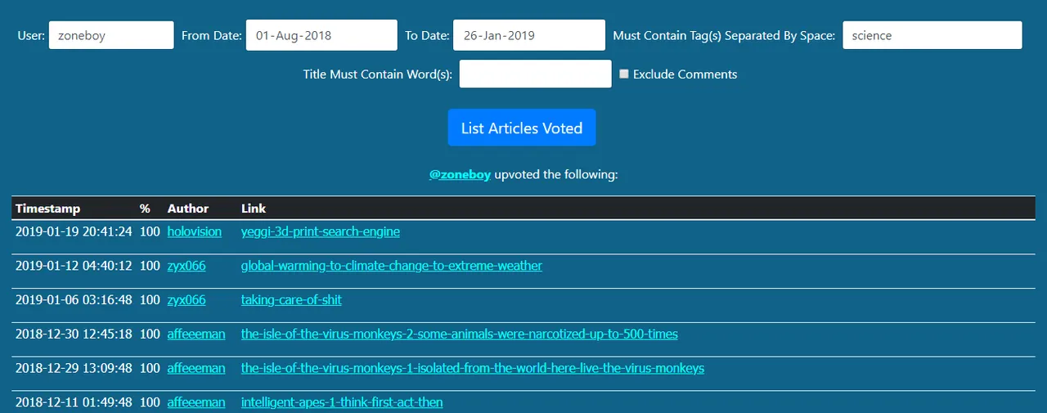1047x413 pixels.
Task: Select timestamp 2019-01-06 03:16:48
Action: click(x=74, y=300)
